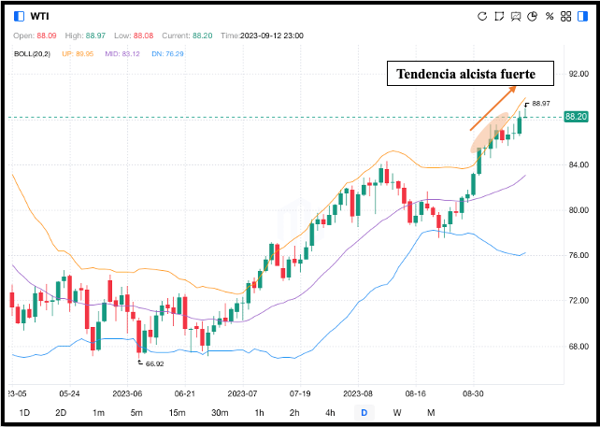Viewport: 600px width, 427px height.
Task: Click the green 88.20 current price tag
Action: 575,117
